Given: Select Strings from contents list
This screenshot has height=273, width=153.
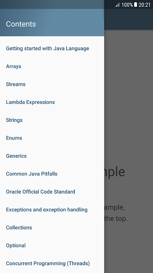Looking at the screenshot, I should [52, 120].
